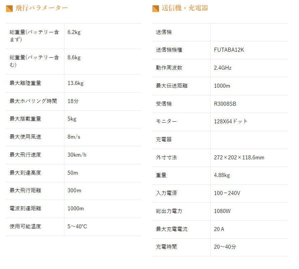Click the 送信機・充電器 section heading text

point(185,8)
